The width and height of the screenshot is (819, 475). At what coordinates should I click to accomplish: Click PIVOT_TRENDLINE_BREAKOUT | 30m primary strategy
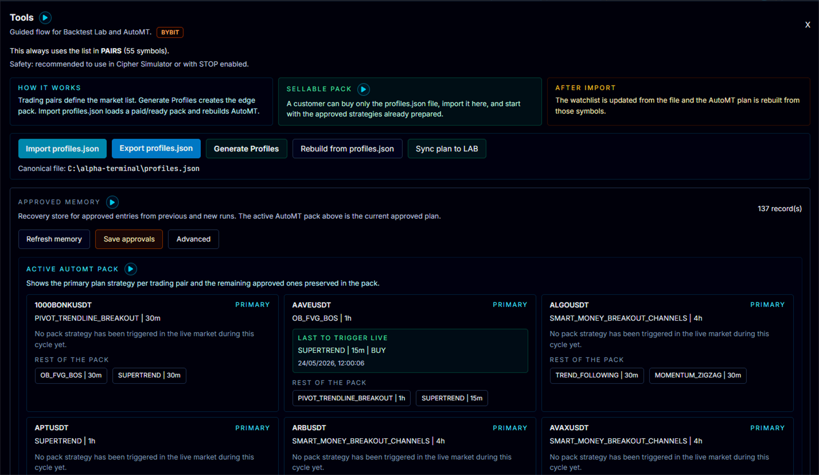pos(97,318)
